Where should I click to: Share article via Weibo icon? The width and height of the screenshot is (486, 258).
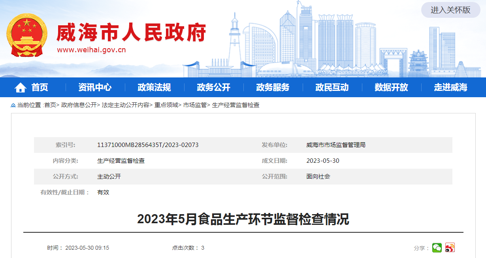(x=450, y=248)
